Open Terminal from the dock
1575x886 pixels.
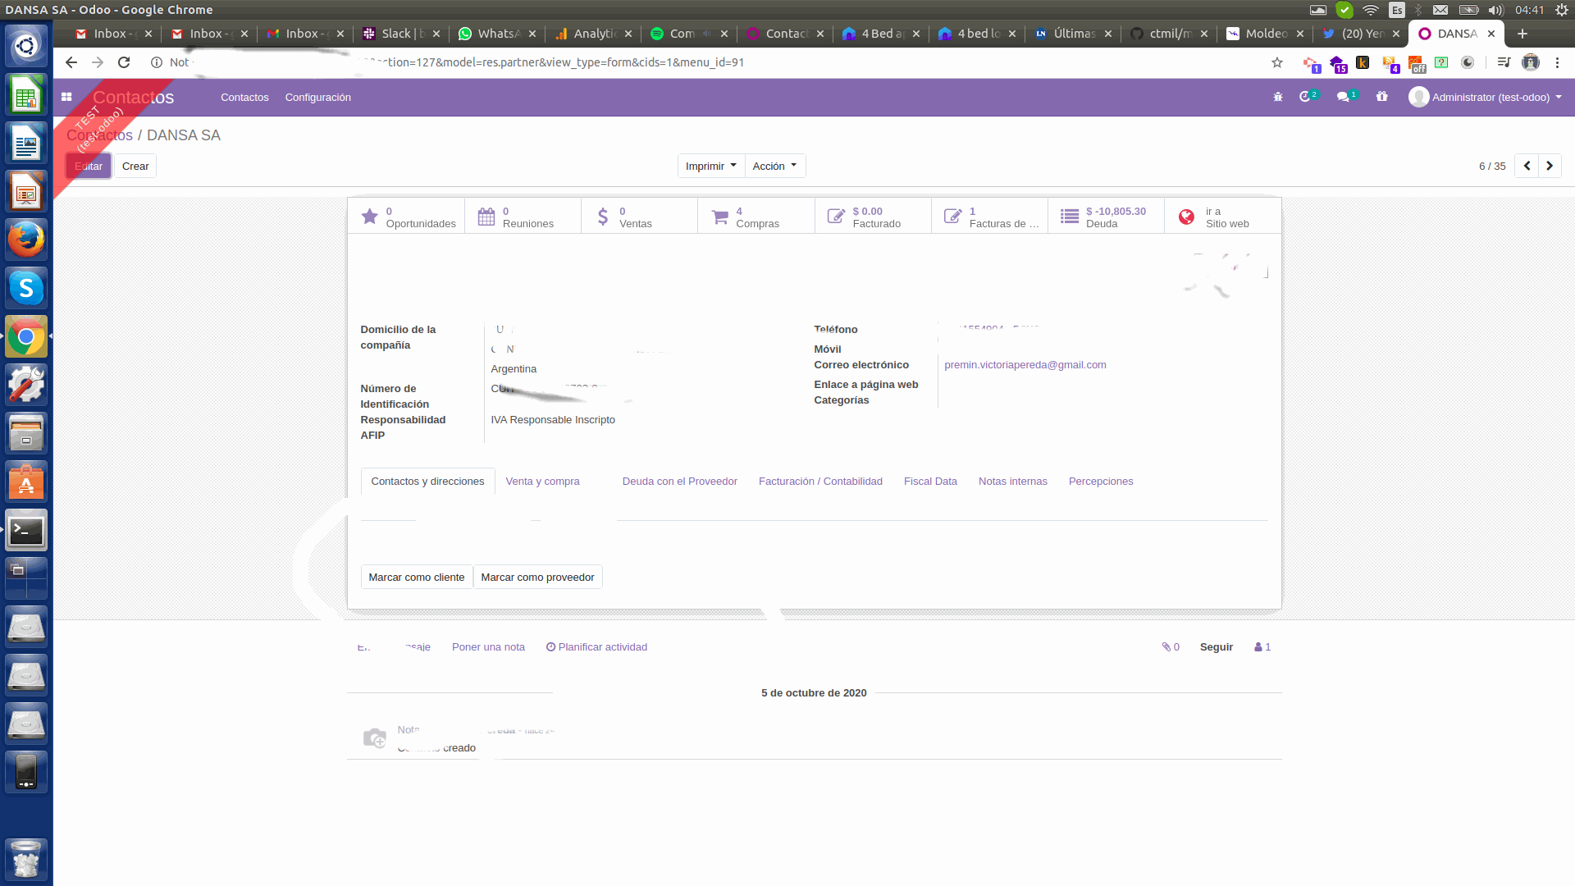pos(26,531)
